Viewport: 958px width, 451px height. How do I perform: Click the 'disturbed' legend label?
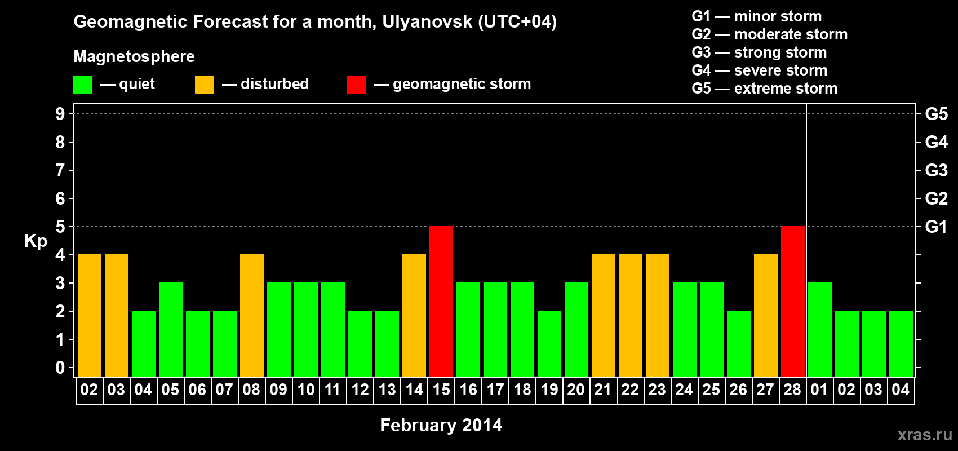coord(274,84)
